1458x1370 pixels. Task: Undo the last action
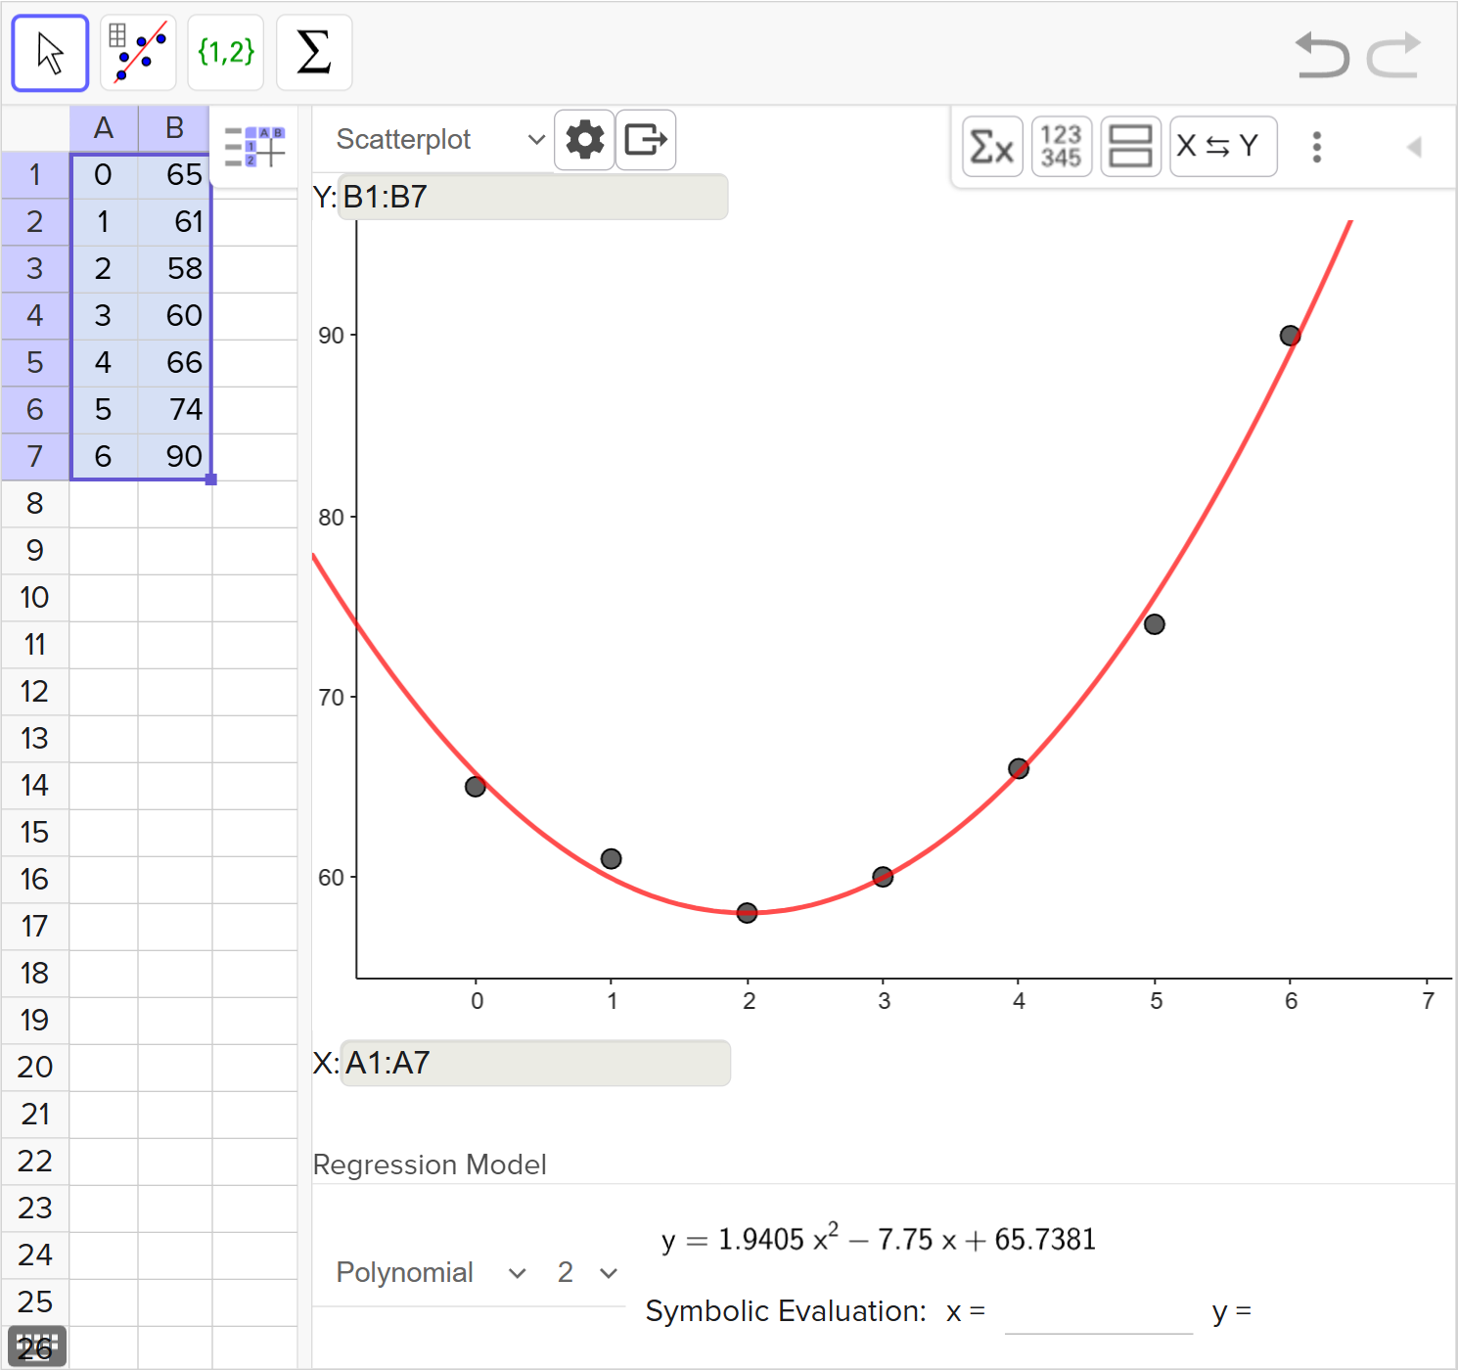tap(1322, 55)
